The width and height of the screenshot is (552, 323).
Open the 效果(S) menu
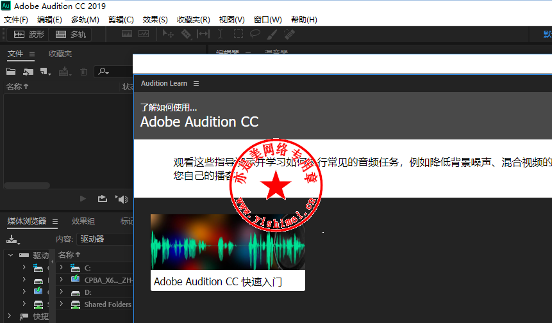click(155, 20)
